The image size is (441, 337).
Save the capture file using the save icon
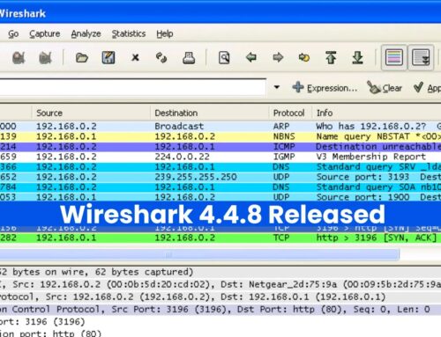point(108,57)
